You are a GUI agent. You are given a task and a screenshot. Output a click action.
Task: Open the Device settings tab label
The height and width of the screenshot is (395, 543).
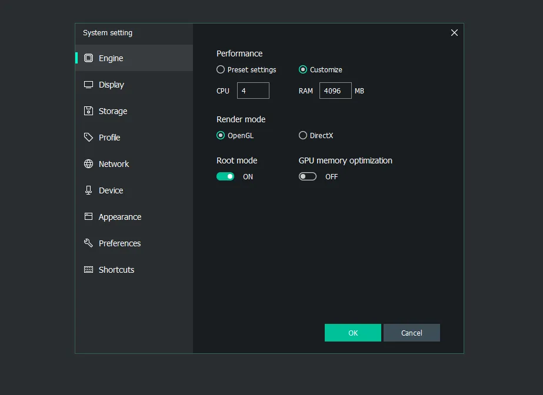tap(111, 190)
